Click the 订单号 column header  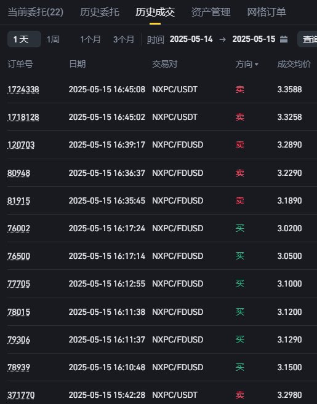pyautogui.click(x=20, y=64)
